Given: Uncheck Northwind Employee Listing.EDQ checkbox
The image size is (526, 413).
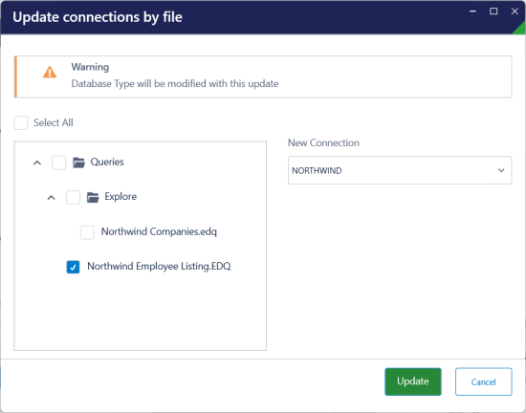Looking at the screenshot, I should (73, 267).
